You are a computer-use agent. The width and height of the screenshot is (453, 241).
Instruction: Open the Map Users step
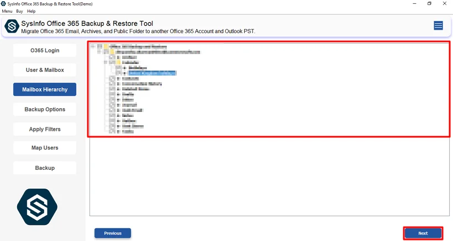(45, 148)
